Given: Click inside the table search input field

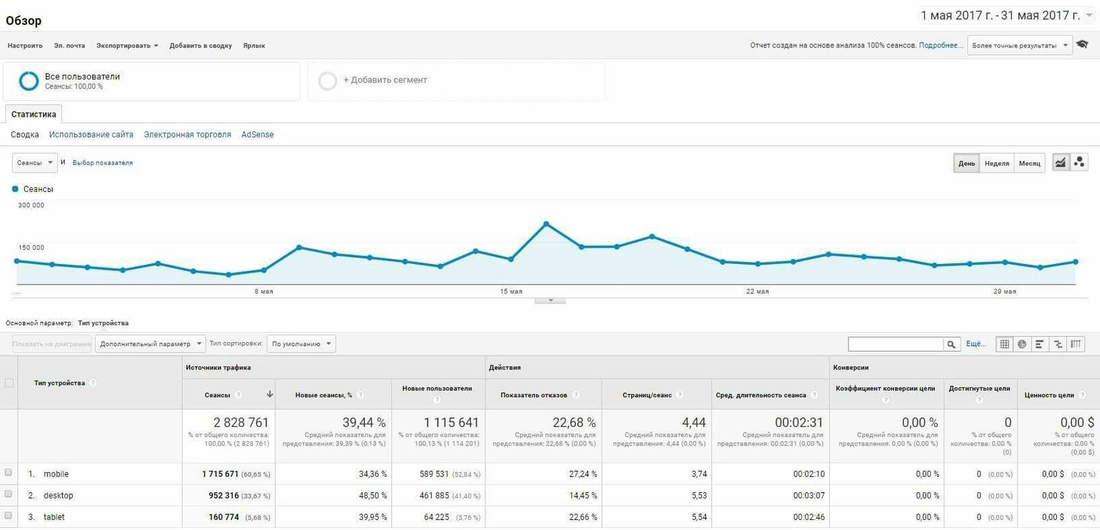Looking at the screenshot, I should (895, 344).
